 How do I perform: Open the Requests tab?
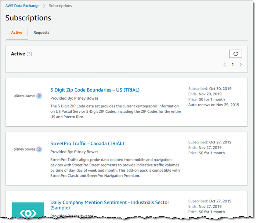coord(41,33)
